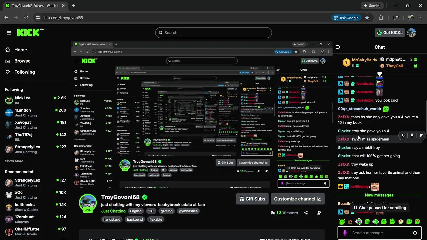
Task: Open the user moderation icon beside share
Action: 319,213
